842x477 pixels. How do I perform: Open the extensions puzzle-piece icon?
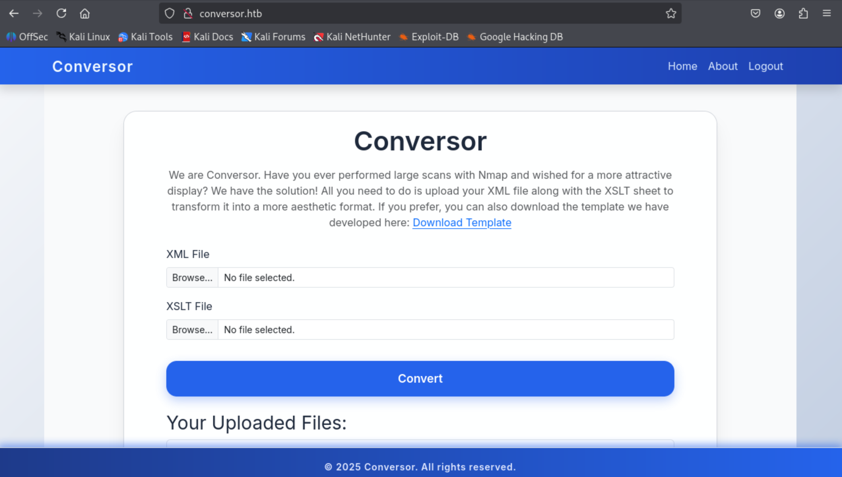click(x=803, y=13)
